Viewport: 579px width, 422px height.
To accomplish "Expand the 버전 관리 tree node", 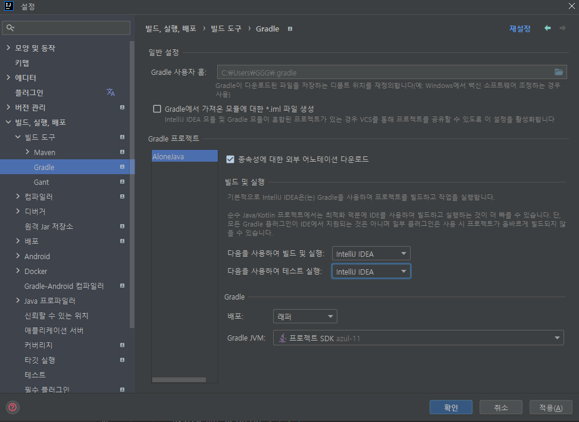I will pos(8,107).
